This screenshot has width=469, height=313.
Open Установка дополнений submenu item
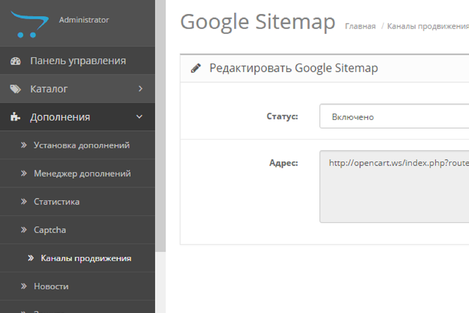78,145
